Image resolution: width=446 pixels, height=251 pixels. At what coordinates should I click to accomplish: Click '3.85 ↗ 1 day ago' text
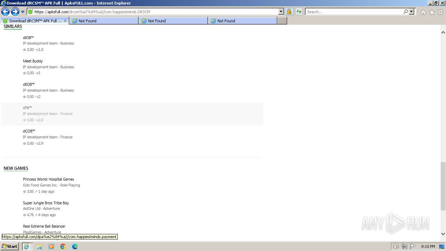39,191
